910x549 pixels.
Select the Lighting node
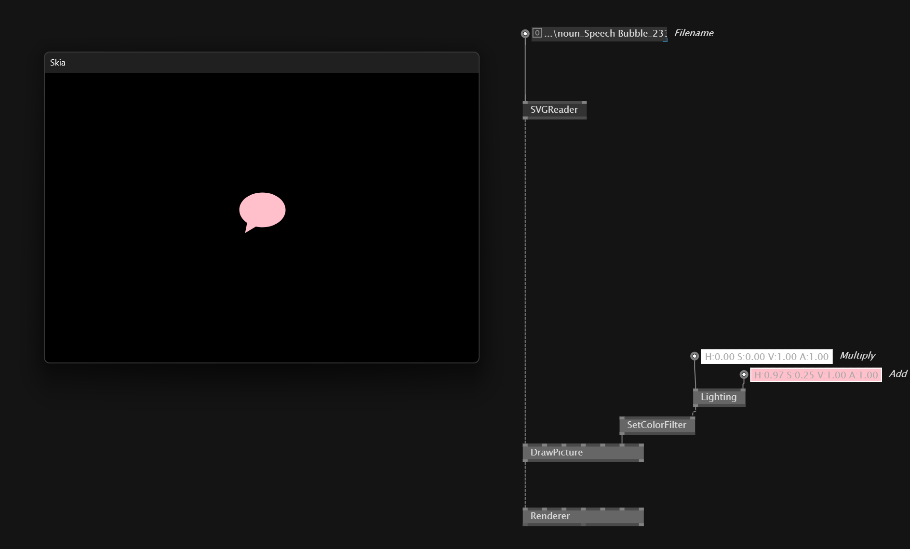coord(718,397)
